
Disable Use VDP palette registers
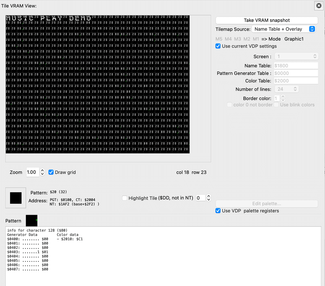click(x=218, y=211)
